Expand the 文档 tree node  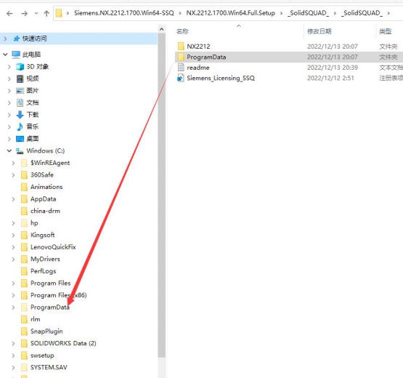coord(9,103)
